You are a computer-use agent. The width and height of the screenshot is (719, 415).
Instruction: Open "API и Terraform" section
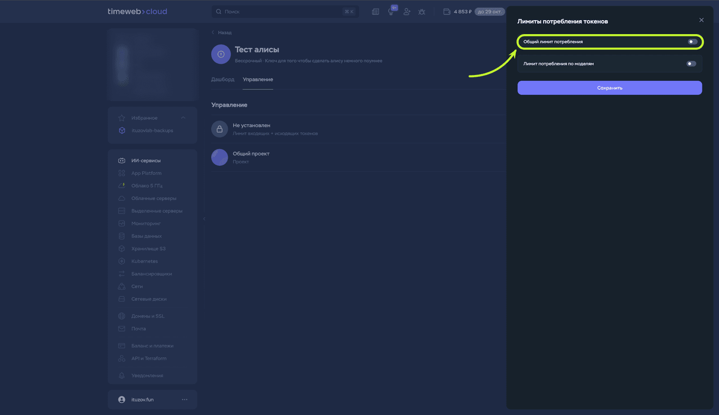(x=149, y=358)
